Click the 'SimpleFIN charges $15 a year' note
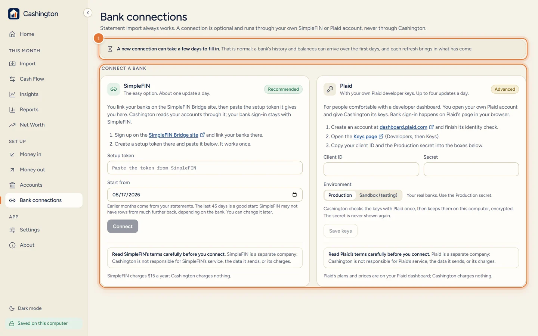The width and height of the screenshot is (538, 336). click(x=169, y=276)
